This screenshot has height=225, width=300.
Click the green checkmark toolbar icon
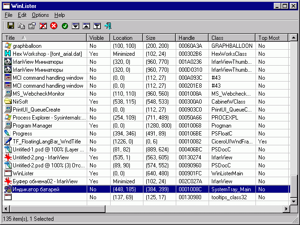(65, 26)
